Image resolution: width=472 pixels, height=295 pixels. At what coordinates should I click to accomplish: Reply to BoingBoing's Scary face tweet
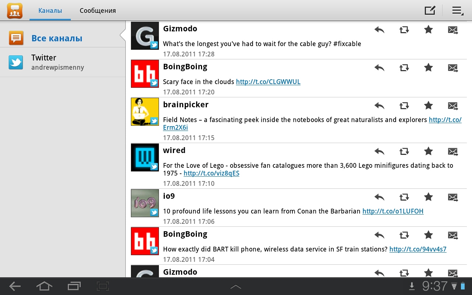(379, 68)
